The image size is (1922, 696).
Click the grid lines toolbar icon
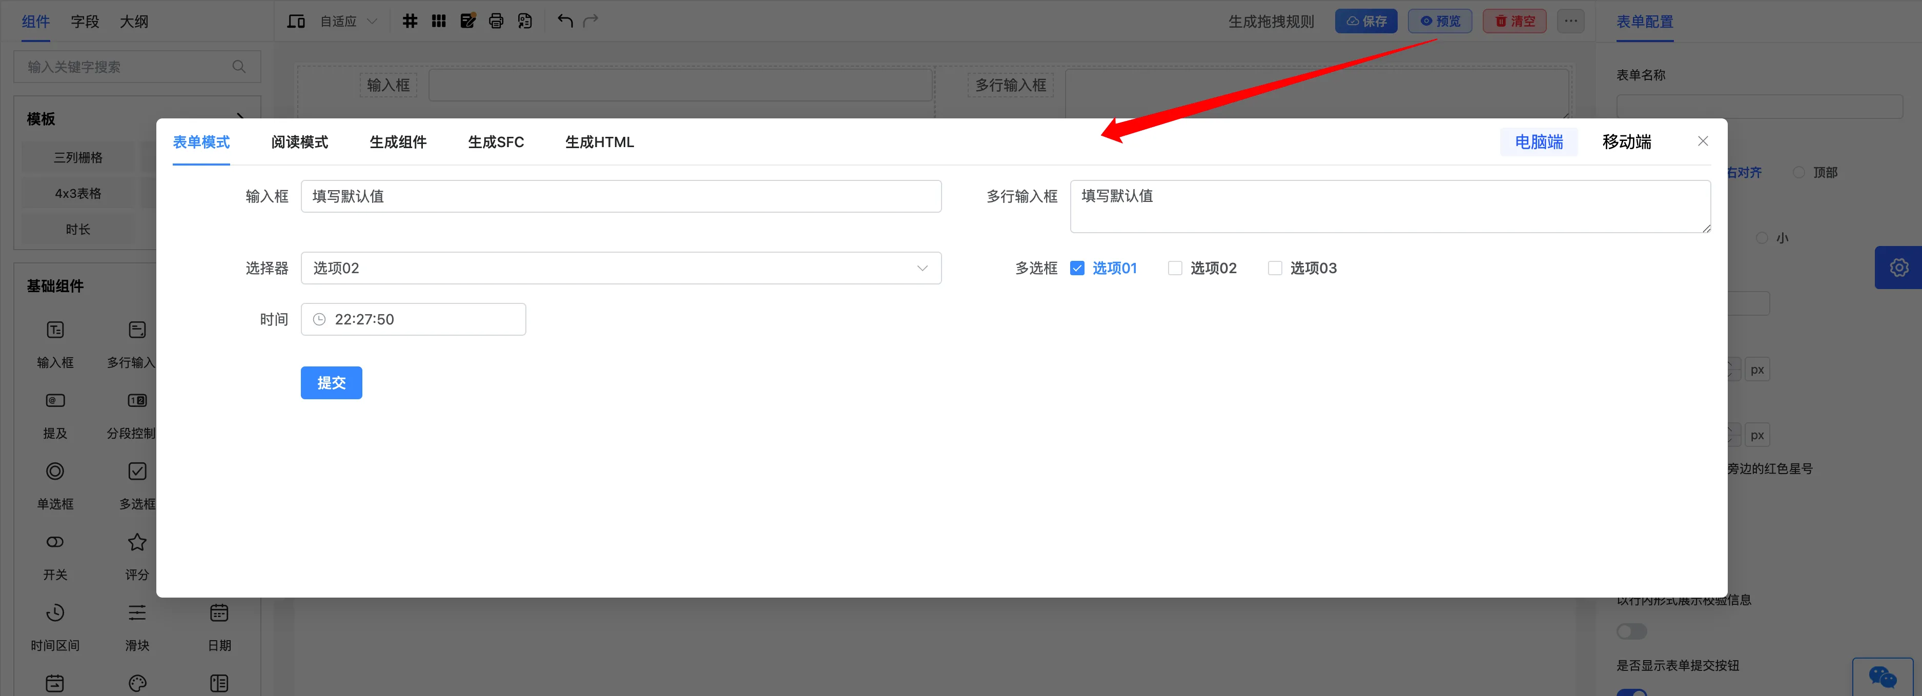click(410, 21)
